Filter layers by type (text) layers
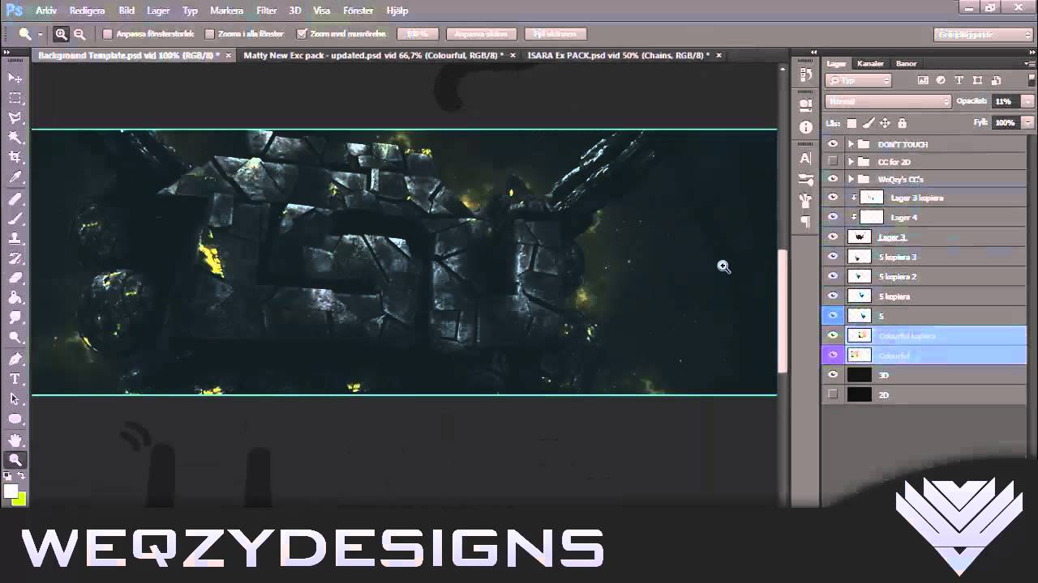This screenshot has height=583, width=1038. coord(959,80)
